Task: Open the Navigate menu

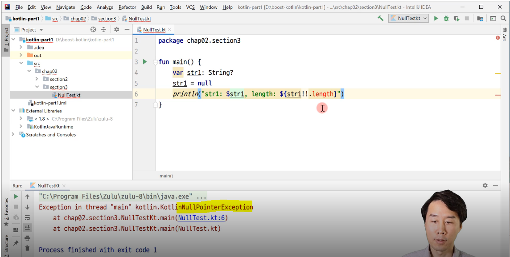Action: pyautogui.click(x=66, y=7)
